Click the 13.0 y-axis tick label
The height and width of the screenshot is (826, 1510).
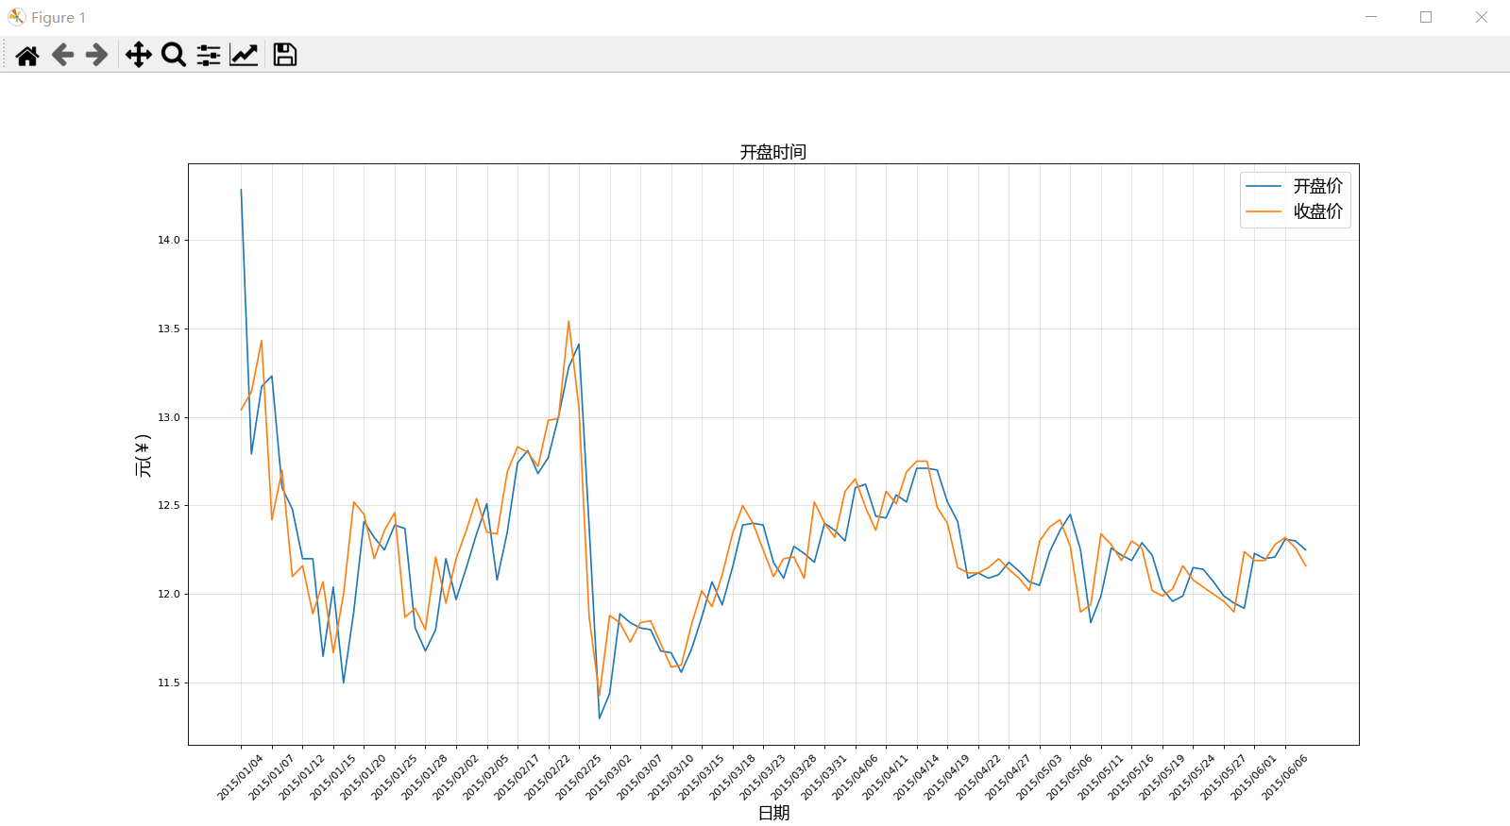[169, 417]
